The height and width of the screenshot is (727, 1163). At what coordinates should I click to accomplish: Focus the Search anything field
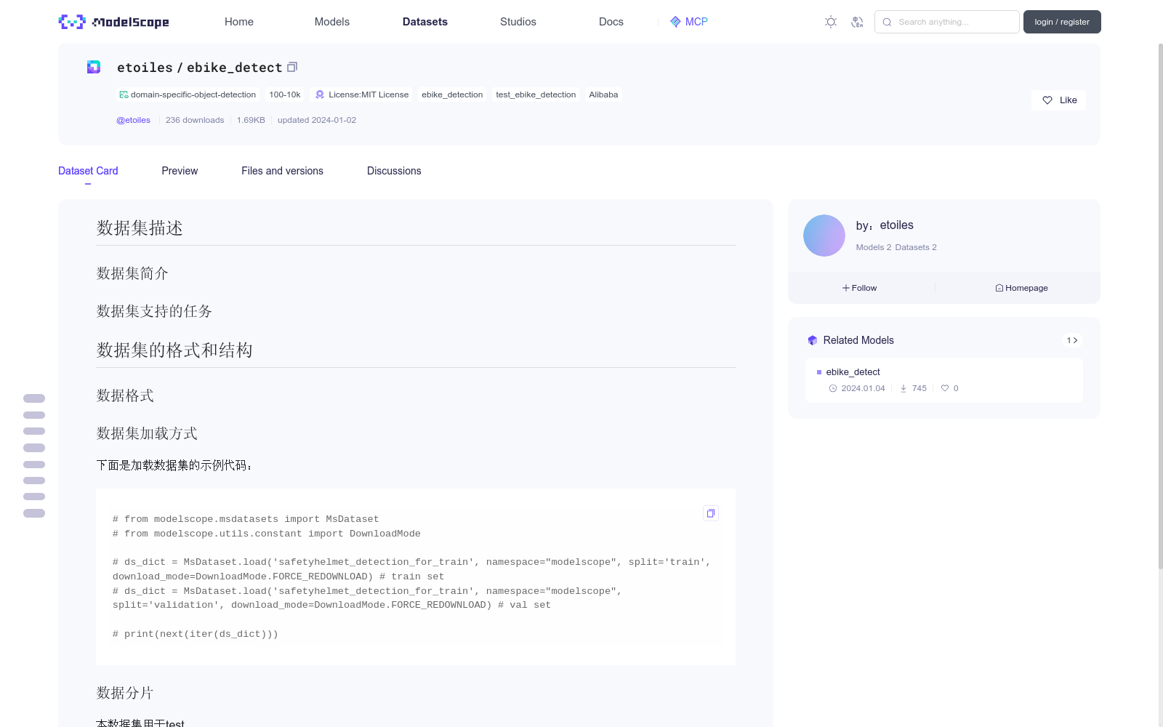click(946, 22)
